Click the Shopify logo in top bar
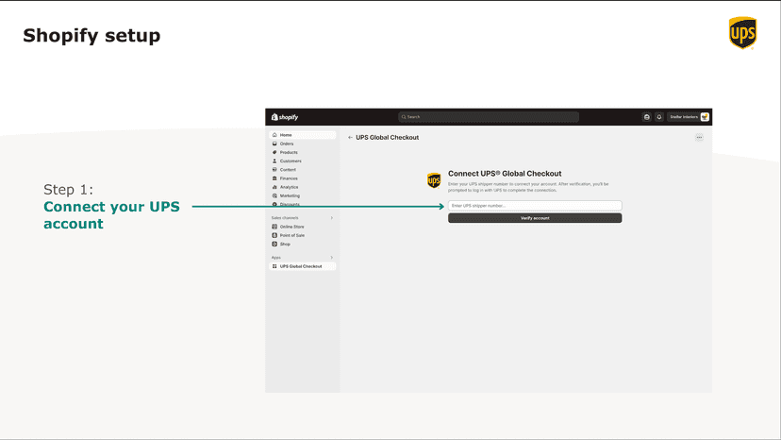The height and width of the screenshot is (440, 781). (x=285, y=117)
